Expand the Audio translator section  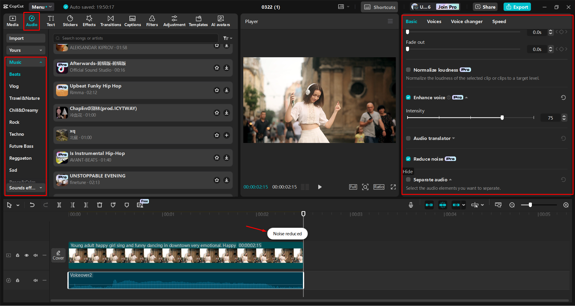(x=453, y=138)
